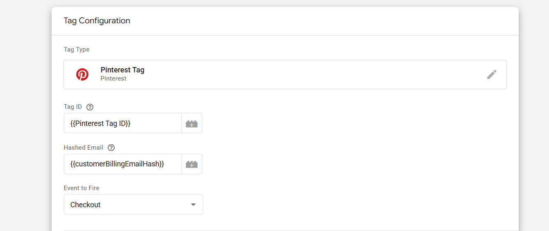Click blank space right of Checkout dropdown
This screenshot has width=549, height=231.
pyautogui.click(x=348, y=205)
